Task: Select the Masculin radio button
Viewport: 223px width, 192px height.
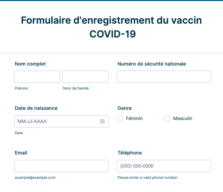Action: tap(167, 119)
